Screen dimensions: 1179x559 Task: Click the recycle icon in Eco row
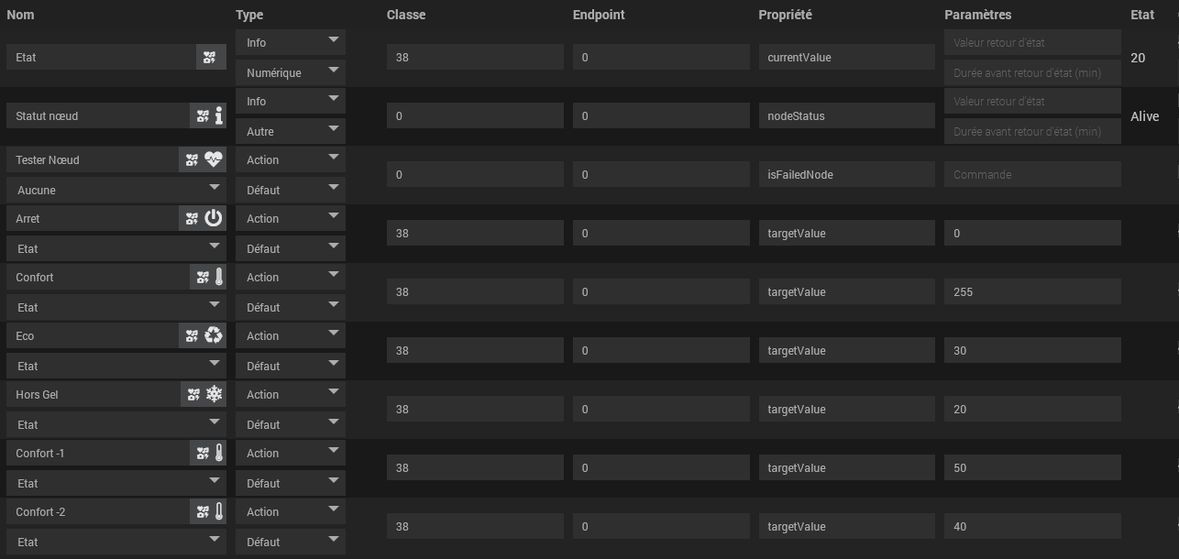[x=214, y=335]
